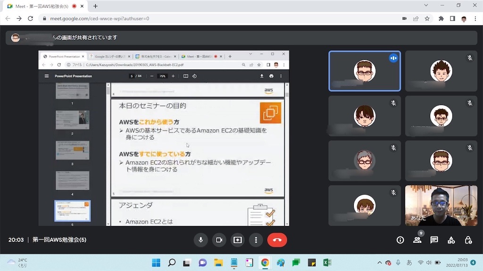The height and width of the screenshot is (271, 483).
Task: Reload the Meet page
Action: 30,18
